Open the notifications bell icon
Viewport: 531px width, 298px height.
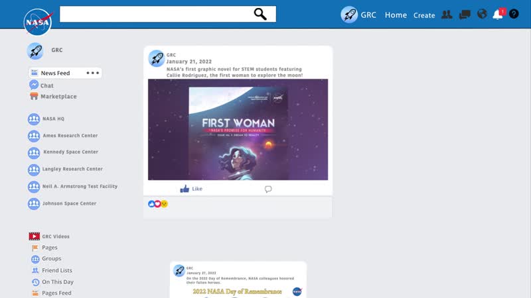(498, 14)
